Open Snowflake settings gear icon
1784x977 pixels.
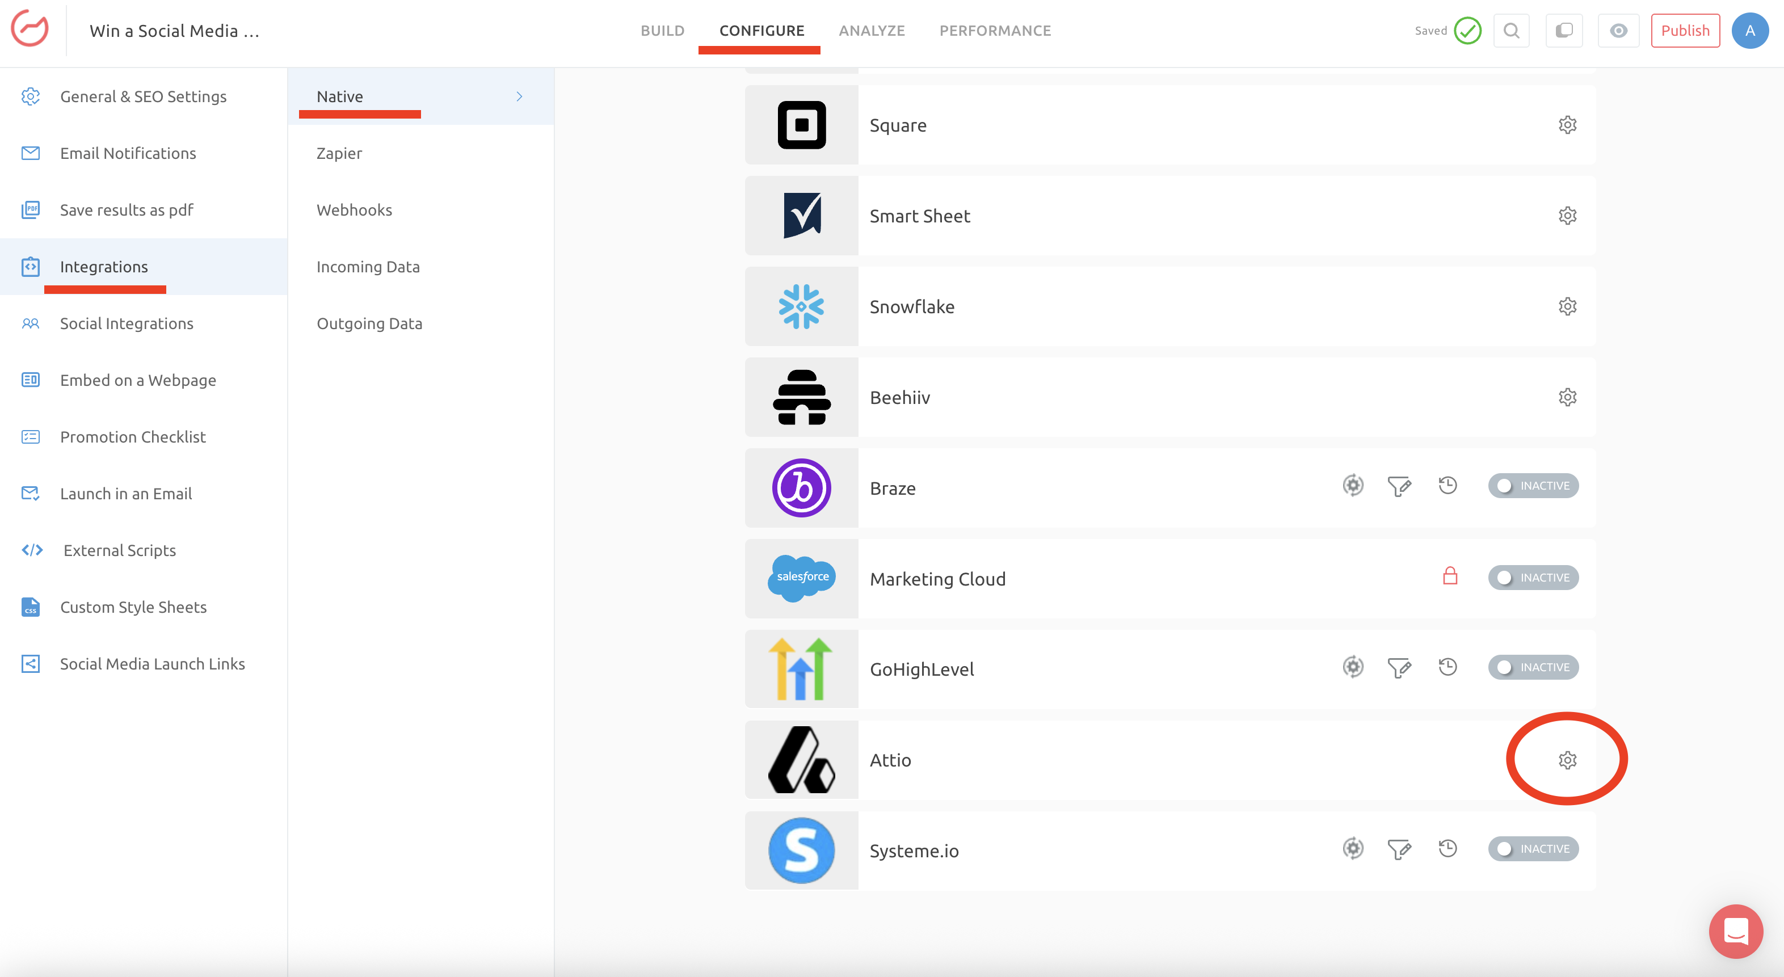[x=1567, y=306]
